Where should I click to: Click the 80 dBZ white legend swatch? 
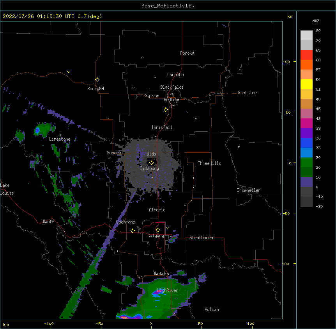tap(306, 35)
